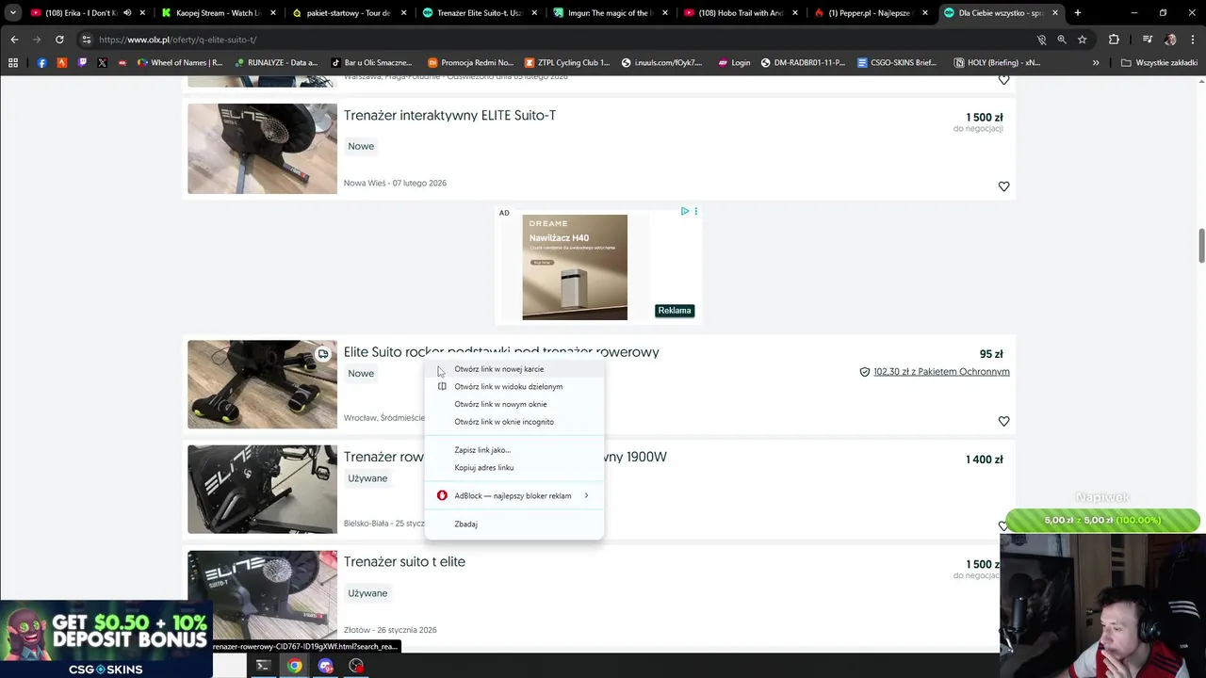Open 'Promocja Redmi No...' bookmark
Viewport: 1206px width, 678px height.
tap(470, 62)
